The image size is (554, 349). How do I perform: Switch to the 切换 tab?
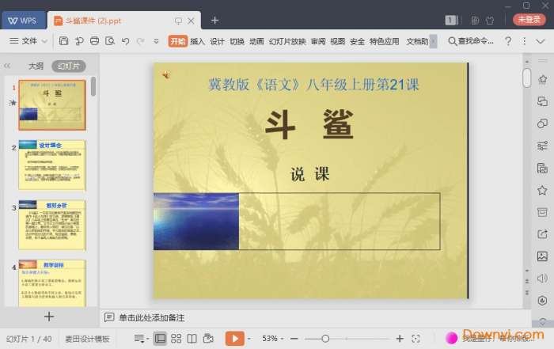[237, 41]
